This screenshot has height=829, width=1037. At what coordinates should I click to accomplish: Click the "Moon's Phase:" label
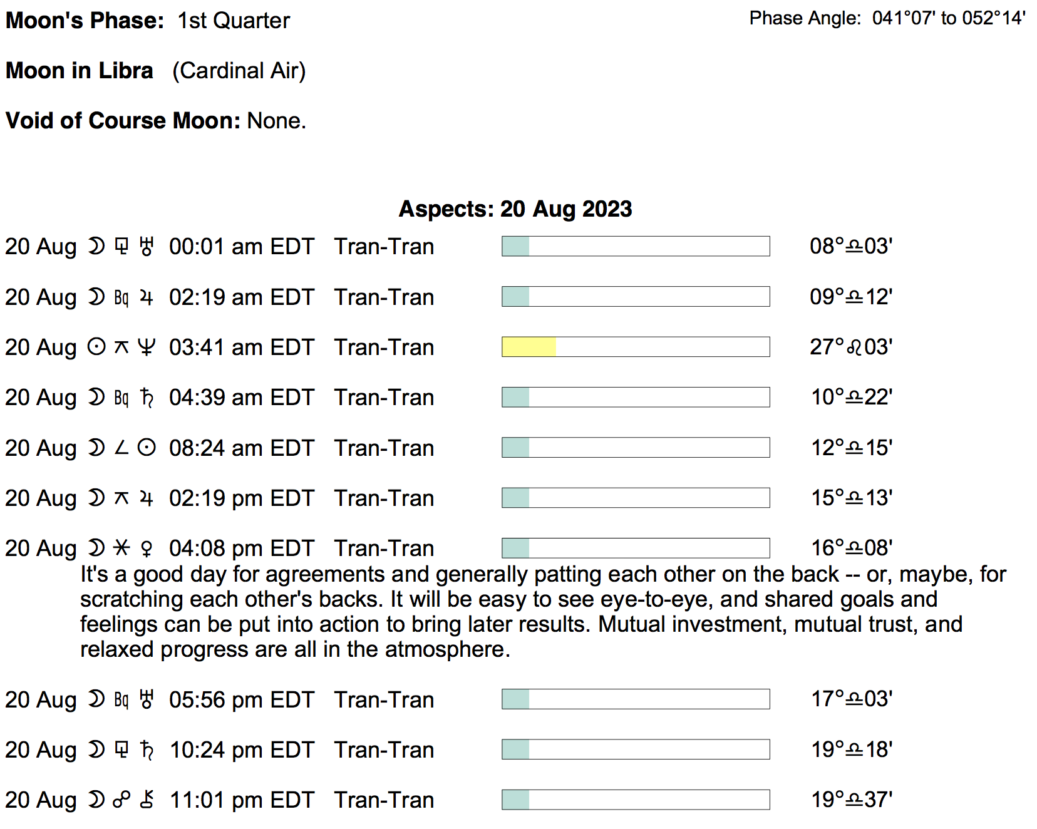[x=85, y=21]
